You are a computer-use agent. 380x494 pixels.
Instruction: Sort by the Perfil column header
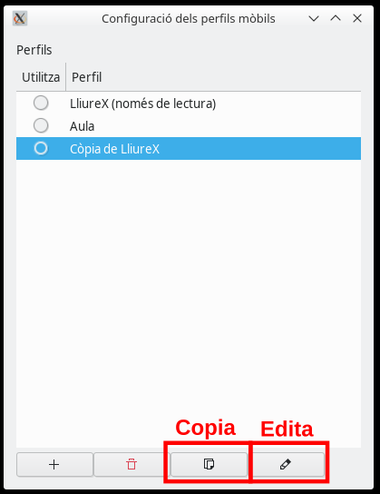pos(213,77)
